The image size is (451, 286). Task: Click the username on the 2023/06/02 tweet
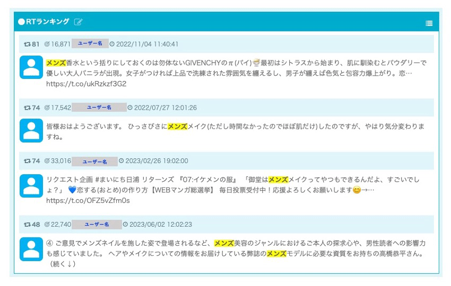click(96, 225)
